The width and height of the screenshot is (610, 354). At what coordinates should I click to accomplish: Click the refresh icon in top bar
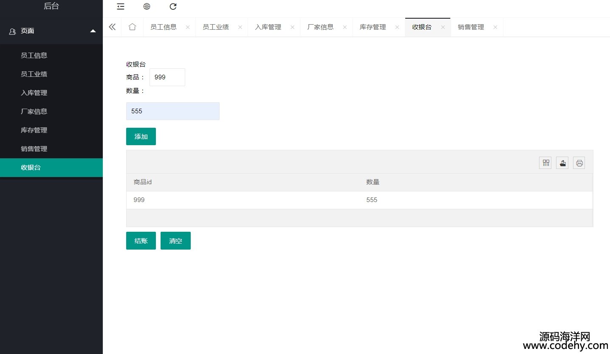pos(173,6)
